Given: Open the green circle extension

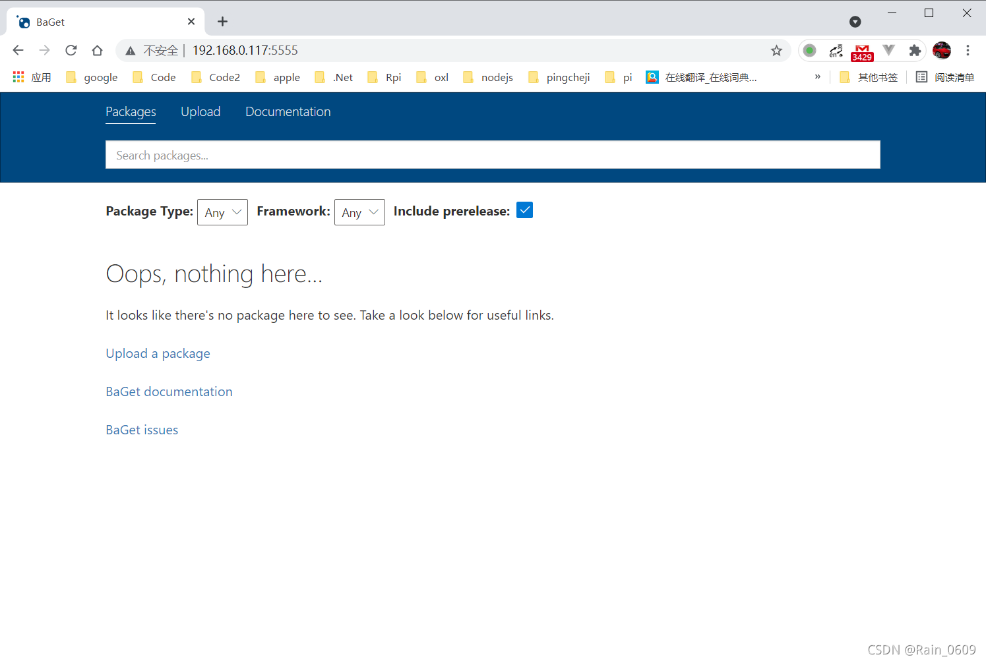Looking at the screenshot, I should (809, 50).
